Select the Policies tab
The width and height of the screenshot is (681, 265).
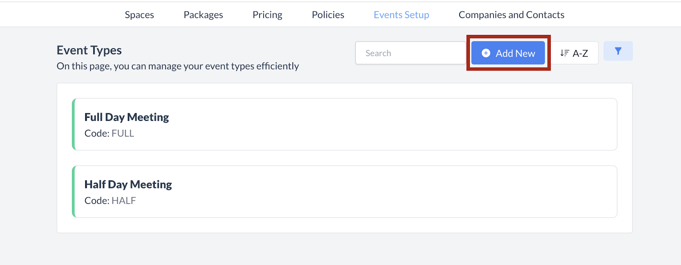[x=328, y=15]
